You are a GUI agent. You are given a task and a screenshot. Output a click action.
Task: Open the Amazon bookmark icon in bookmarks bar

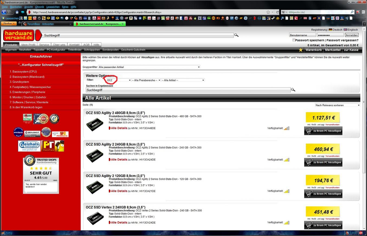[x=131, y=18]
